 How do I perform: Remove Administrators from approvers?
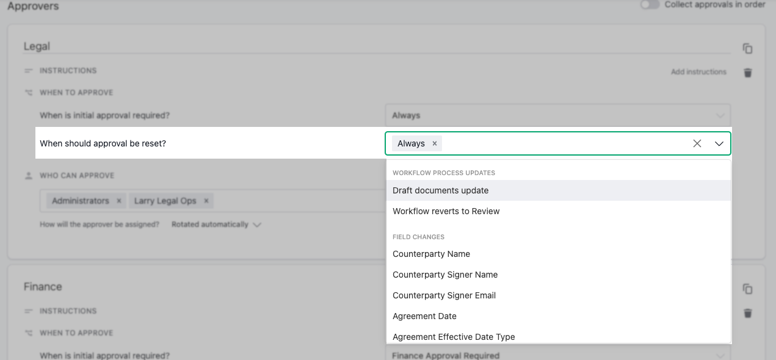pyautogui.click(x=119, y=201)
